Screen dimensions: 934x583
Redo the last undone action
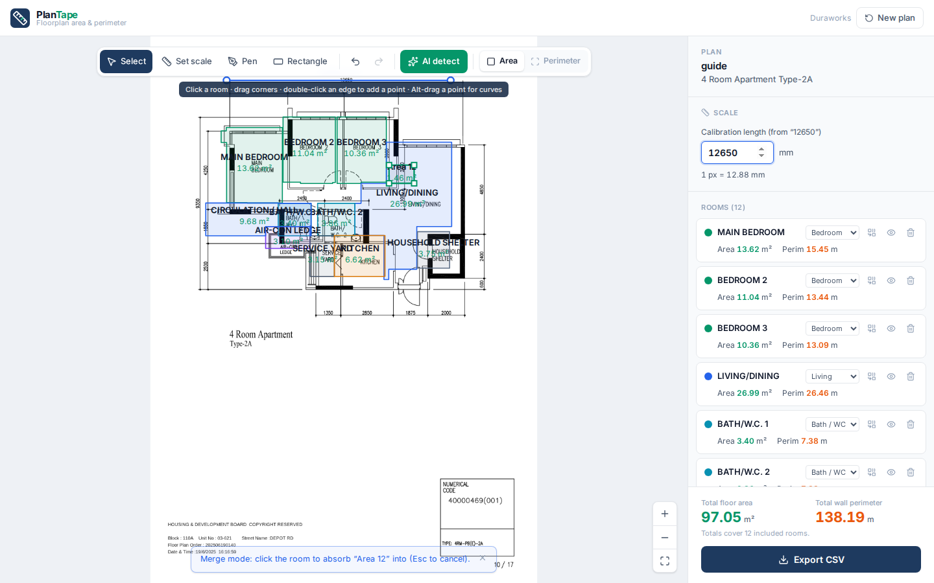[x=379, y=62]
